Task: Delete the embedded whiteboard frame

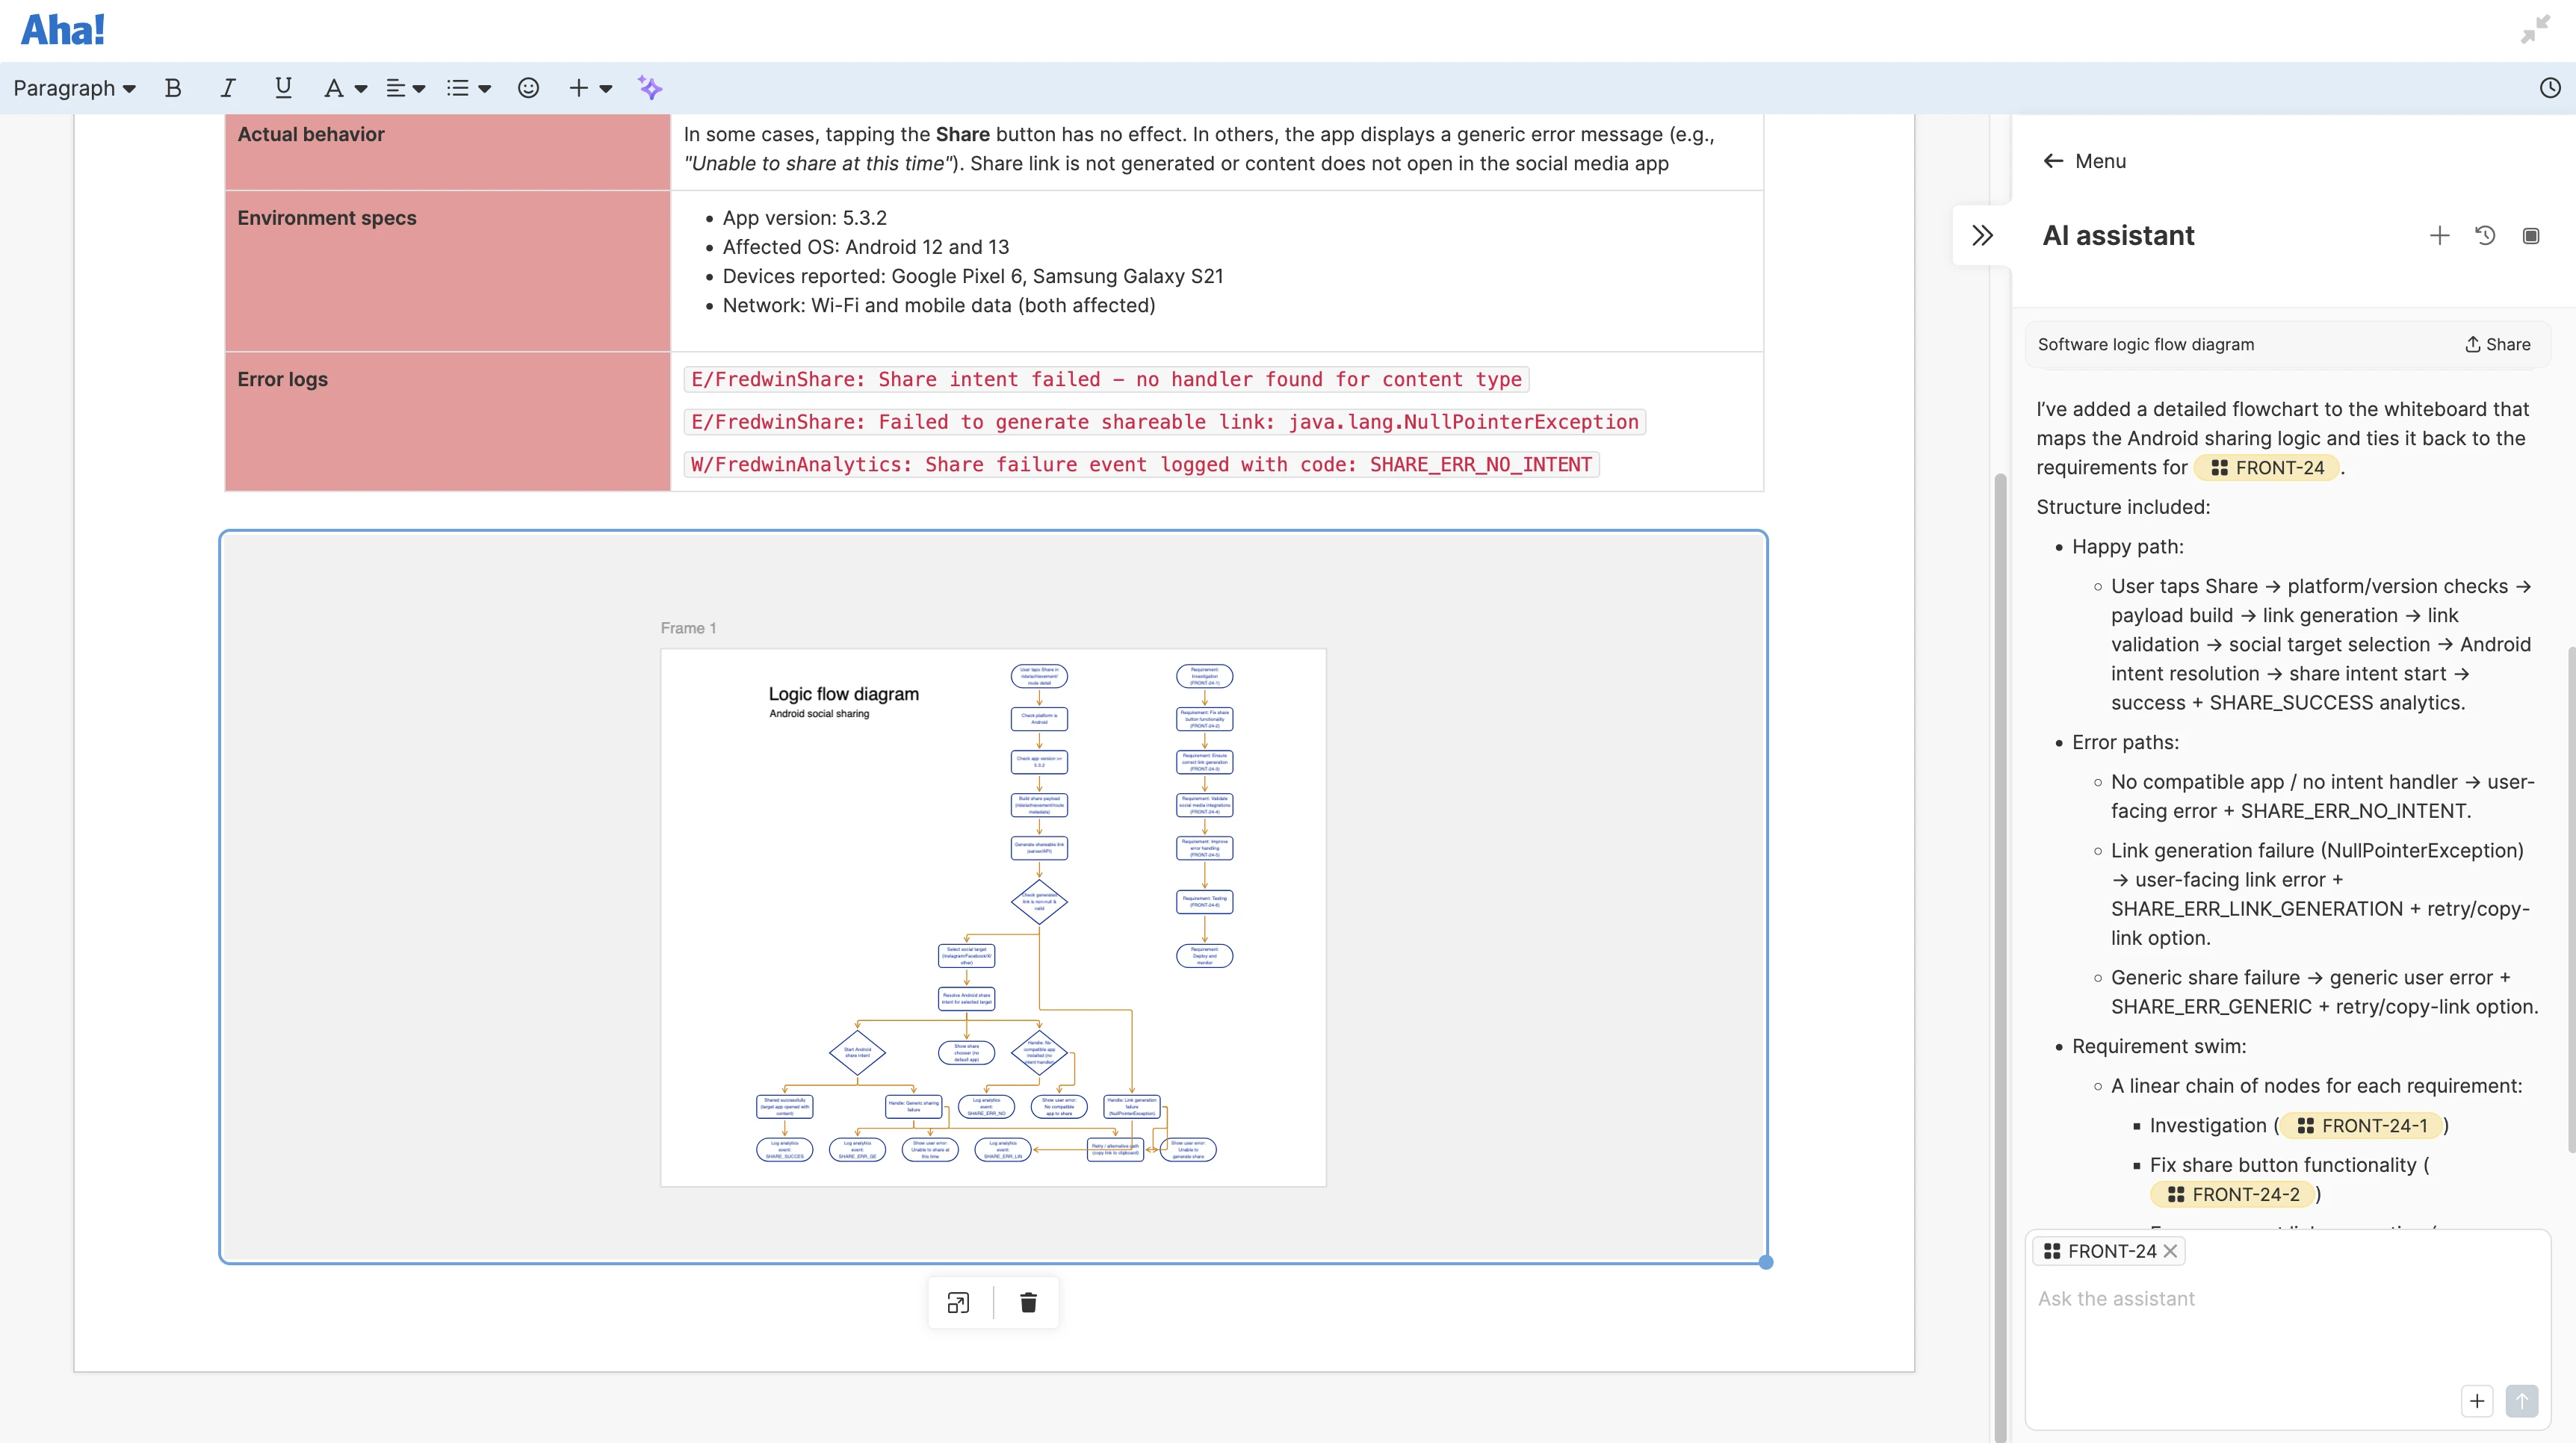Action: click(x=1028, y=1302)
